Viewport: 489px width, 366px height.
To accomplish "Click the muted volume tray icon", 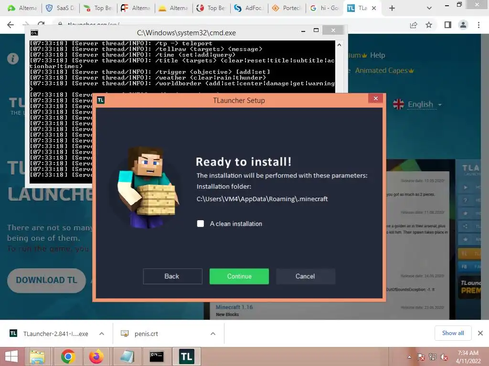I will pos(444,357).
